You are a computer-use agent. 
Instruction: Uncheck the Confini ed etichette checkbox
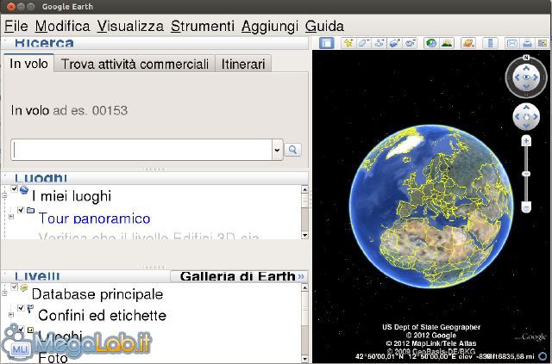click(21, 308)
